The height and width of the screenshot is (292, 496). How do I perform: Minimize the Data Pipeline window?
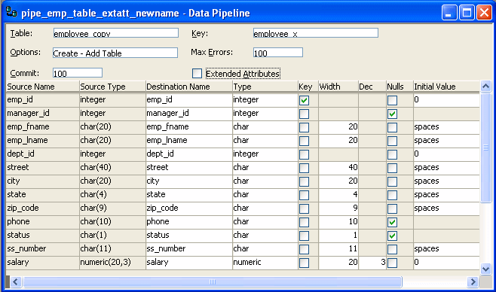[449, 13]
